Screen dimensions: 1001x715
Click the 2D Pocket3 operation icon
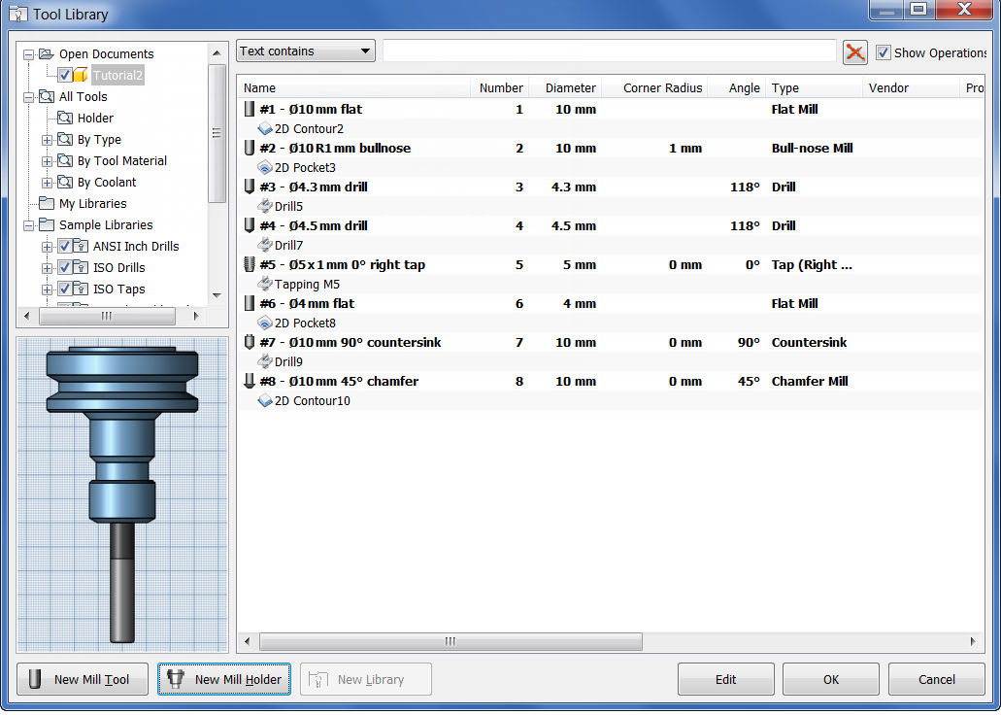click(x=265, y=168)
